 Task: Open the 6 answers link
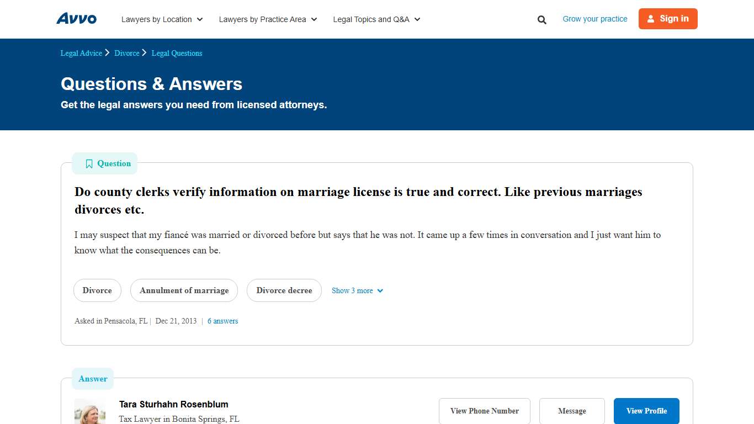[x=222, y=321]
